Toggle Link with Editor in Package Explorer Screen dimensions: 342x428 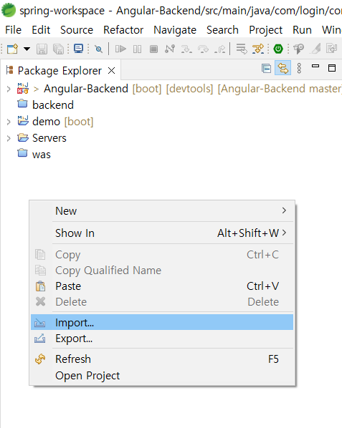pos(282,68)
